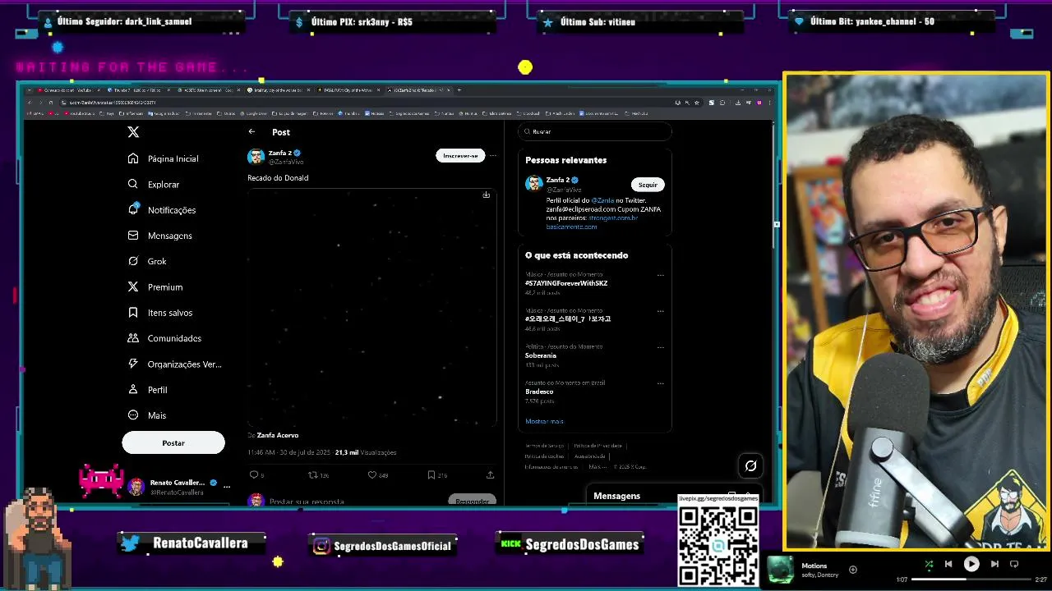The height and width of the screenshot is (591, 1052).
Task: Click the Inscrever-se button on the post
Action: (460, 156)
